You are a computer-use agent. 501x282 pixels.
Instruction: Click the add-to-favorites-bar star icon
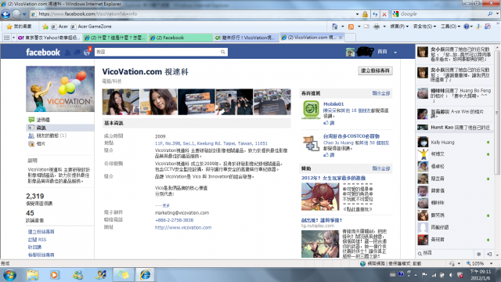tap(45, 27)
